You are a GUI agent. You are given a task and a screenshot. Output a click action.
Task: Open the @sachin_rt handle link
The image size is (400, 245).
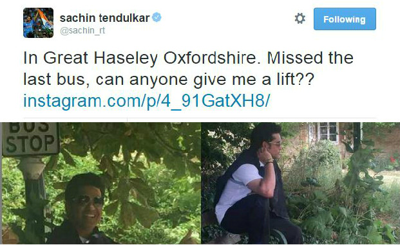pos(82,31)
